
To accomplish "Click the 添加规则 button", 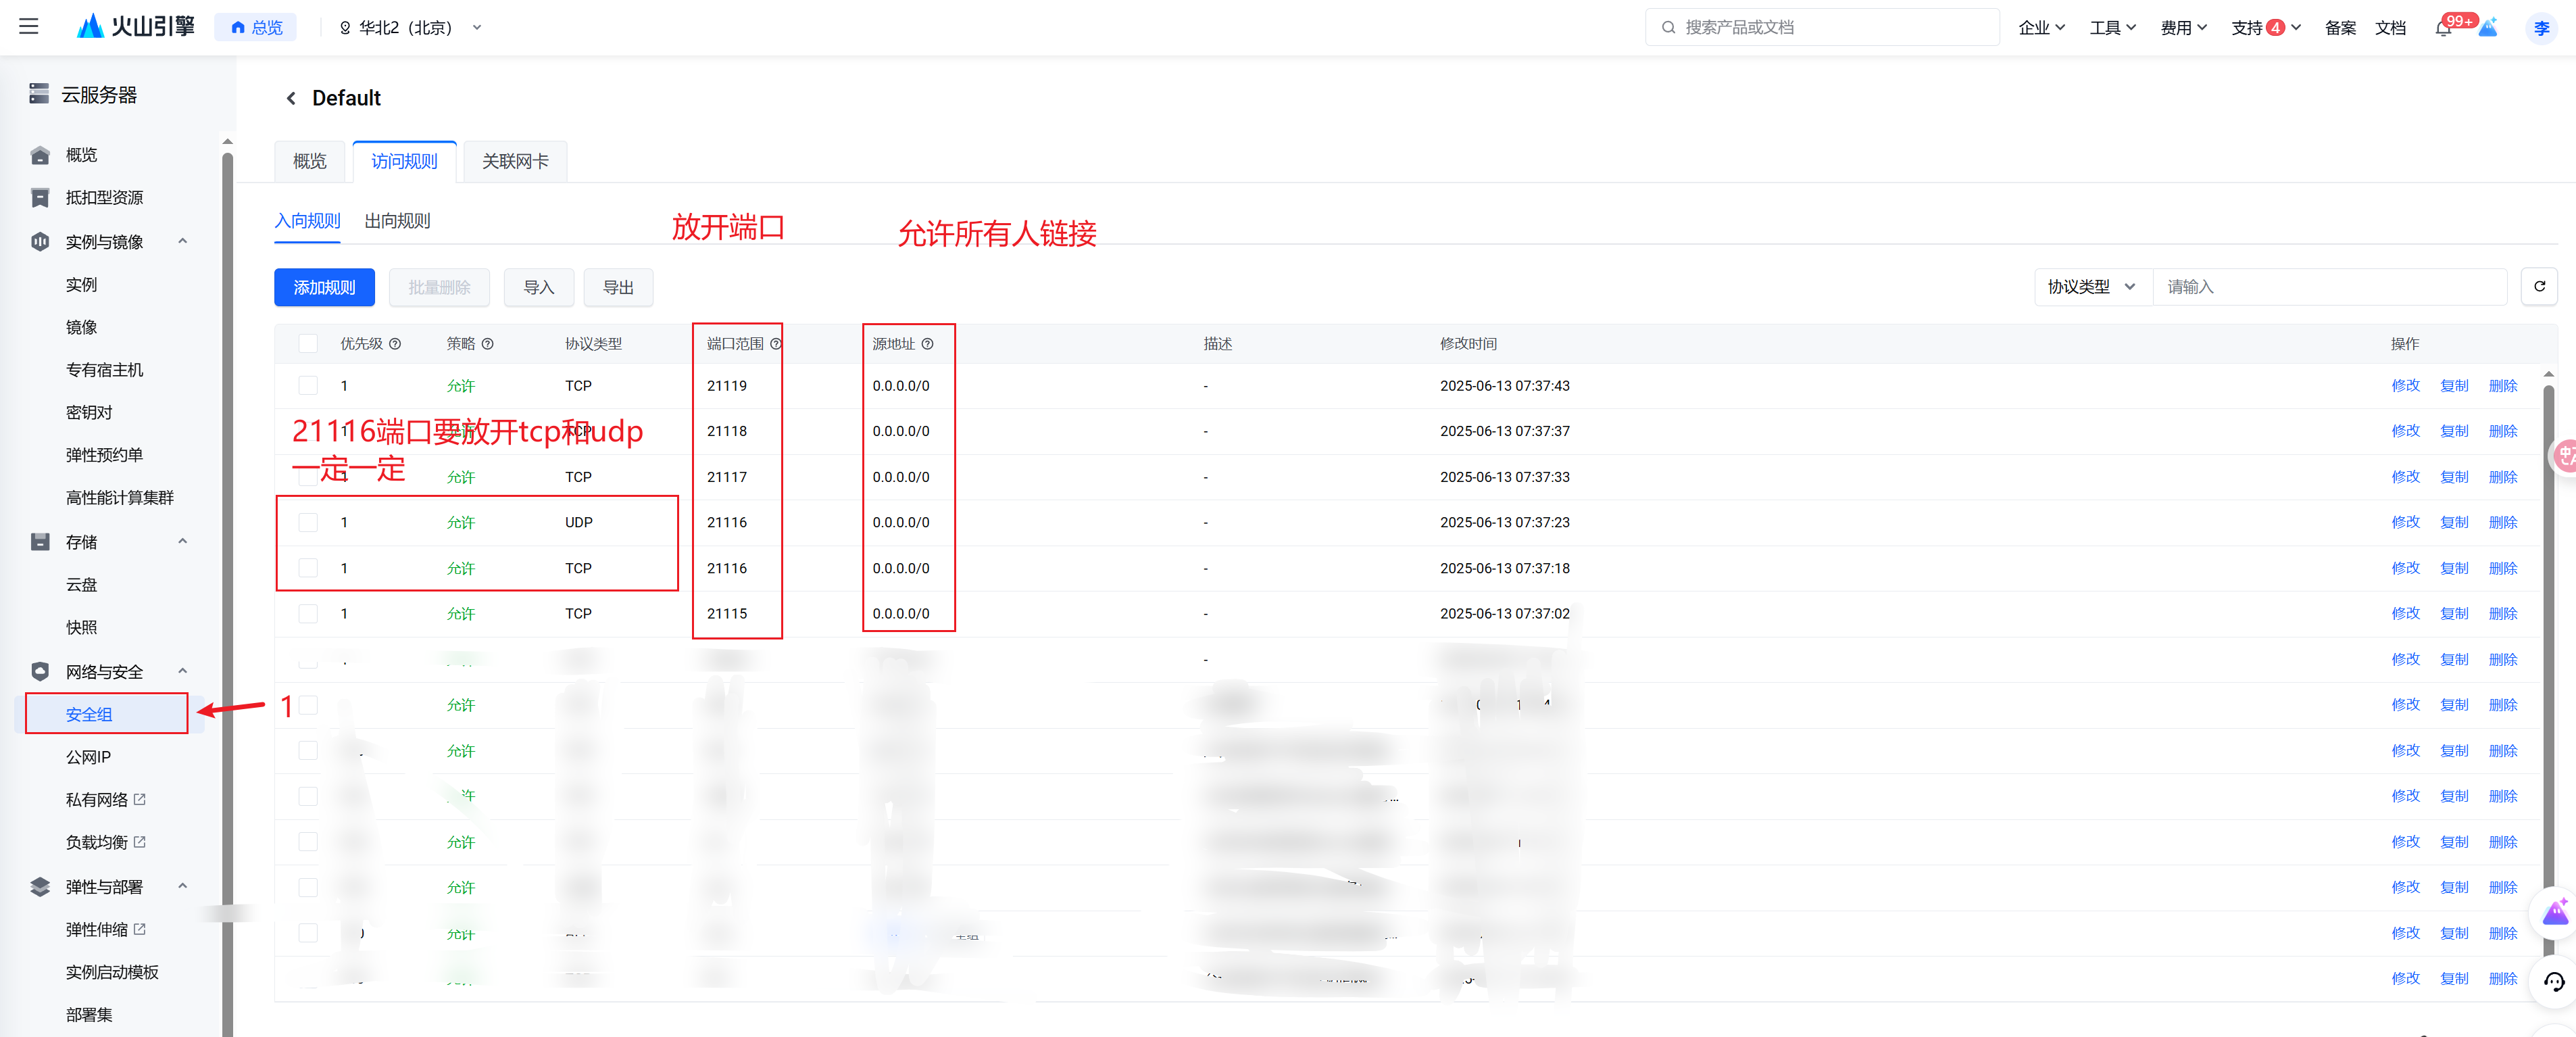I will [x=324, y=288].
